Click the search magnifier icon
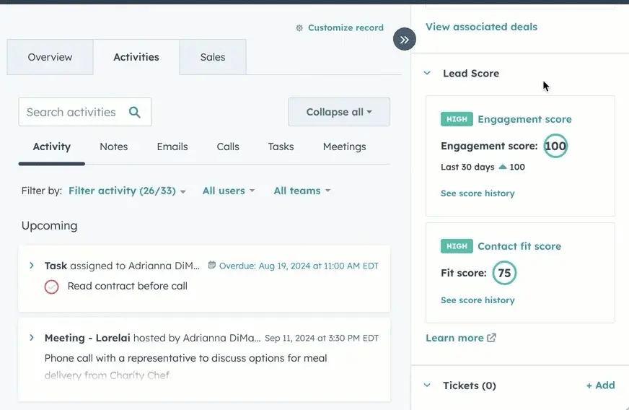 [134, 112]
